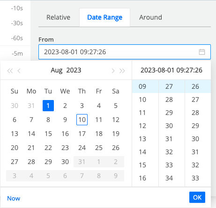This screenshot has height=208, width=216.
Task: Select August 30 in the calendar
Action: (65, 162)
